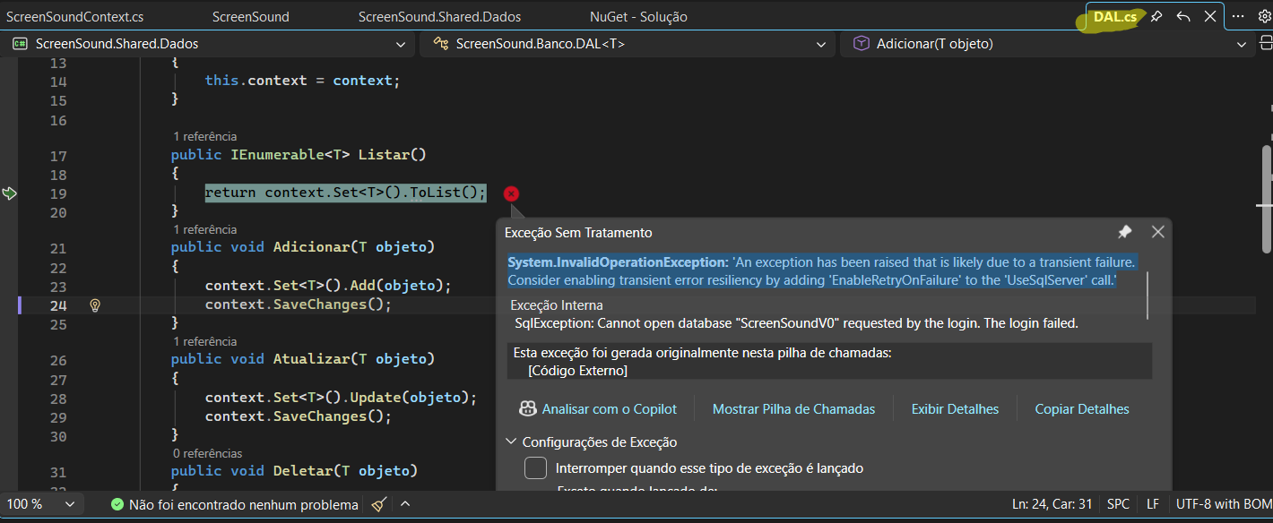Click Mostrar Pilha de Chamadas link
Screen dimensions: 1273x523
(793, 409)
